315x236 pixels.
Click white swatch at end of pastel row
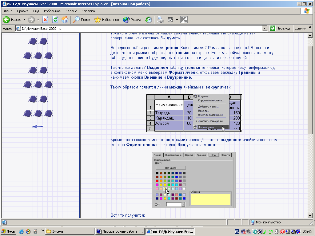(185, 189)
